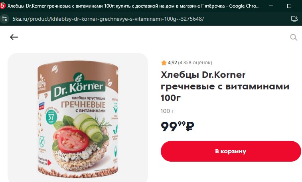Minimize the Chrome window
Image resolution: width=302 pixels, height=182 pixels.
271,6
